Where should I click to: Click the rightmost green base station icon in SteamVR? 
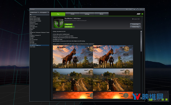(x=166, y=99)
